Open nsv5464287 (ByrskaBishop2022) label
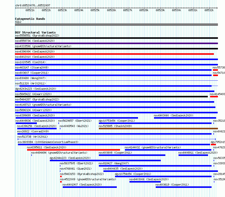This screenshot has width=225, height=197. [37, 99]
